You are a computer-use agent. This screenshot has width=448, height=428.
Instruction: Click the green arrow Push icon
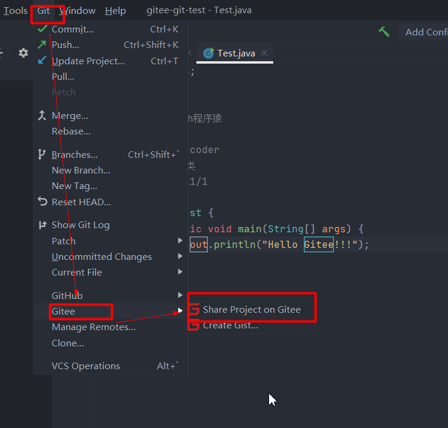click(42, 44)
